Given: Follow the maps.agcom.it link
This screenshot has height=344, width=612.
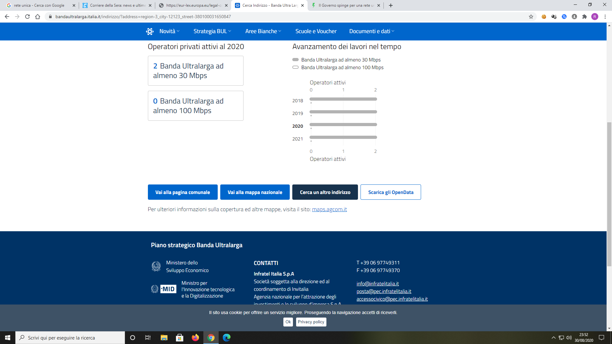Looking at the screenshot, I should tap(329, 209).
